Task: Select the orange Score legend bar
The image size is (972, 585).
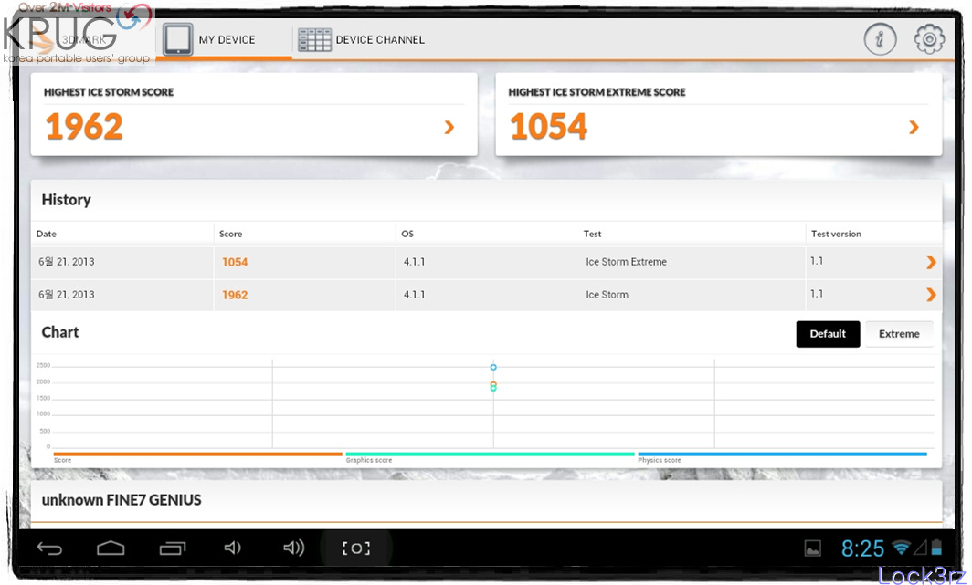Action: 197,454
